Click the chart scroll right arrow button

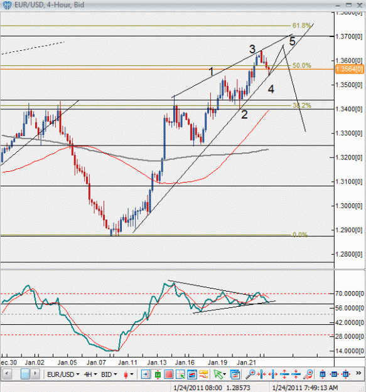pos(35,374)
